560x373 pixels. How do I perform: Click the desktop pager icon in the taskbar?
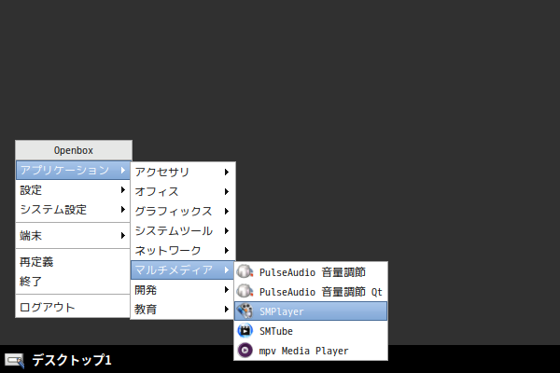coord(14,360)
